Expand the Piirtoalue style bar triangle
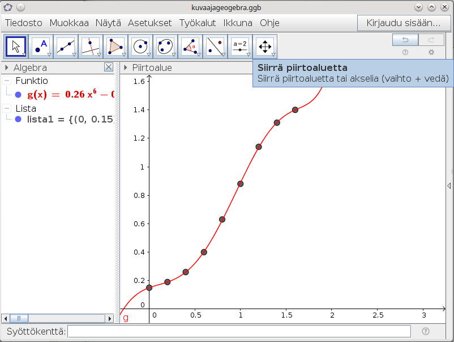 (x=126, y=67)
